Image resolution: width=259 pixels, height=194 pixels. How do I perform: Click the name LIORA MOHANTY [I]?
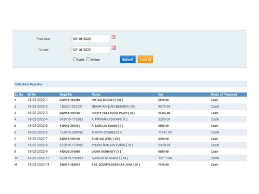click(x=106, y=152)
